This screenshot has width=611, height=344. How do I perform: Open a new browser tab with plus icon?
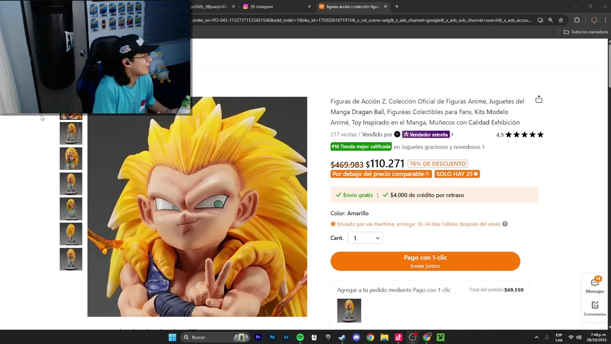tap(397, 7)
